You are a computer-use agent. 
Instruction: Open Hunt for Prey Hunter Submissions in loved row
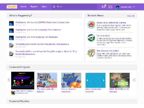click(52, 44)
